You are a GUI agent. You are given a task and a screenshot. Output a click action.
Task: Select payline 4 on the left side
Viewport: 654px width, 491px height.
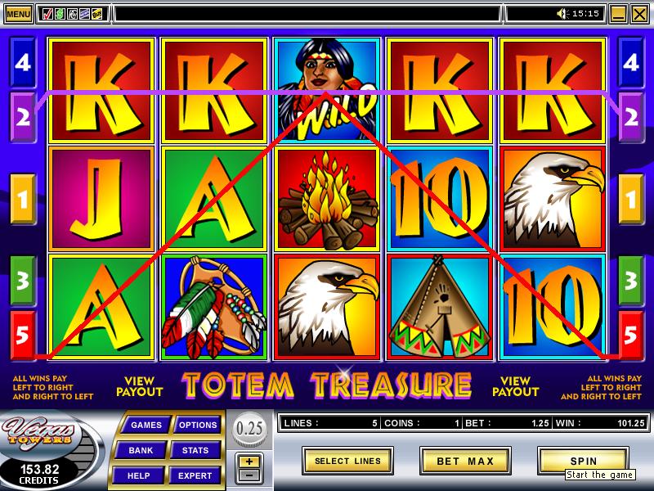(x=23, y=63)
